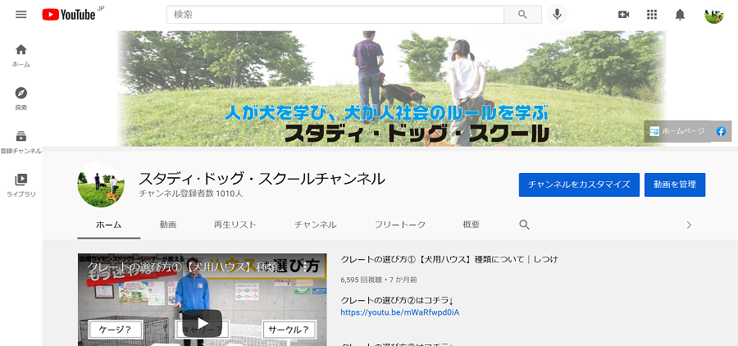Switch to the 動画 tab
The height and width of the screenshot is (346, 738).
tap(167, 225)
